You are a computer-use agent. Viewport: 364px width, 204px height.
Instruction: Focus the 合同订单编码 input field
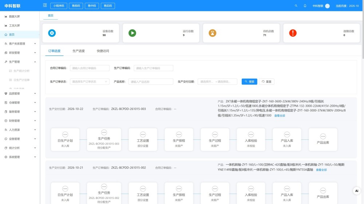click(90, 68)
